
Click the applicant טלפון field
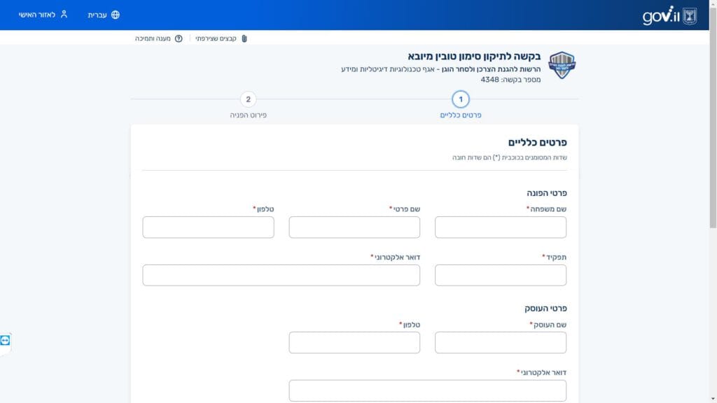(208, 227)
